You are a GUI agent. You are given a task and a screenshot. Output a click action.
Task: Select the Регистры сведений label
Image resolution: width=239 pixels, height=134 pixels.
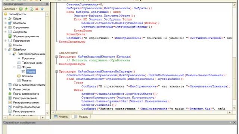pyautogui.click(x=25, y=98)
